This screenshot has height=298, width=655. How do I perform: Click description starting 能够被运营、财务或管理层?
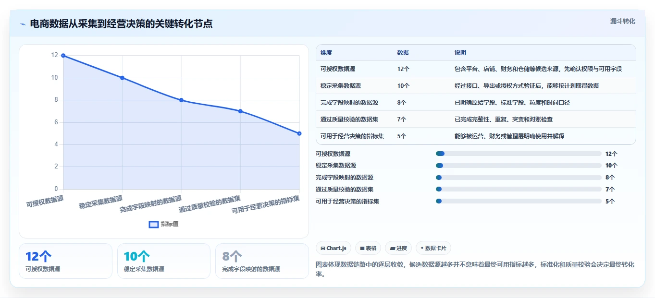coord(509,136)
